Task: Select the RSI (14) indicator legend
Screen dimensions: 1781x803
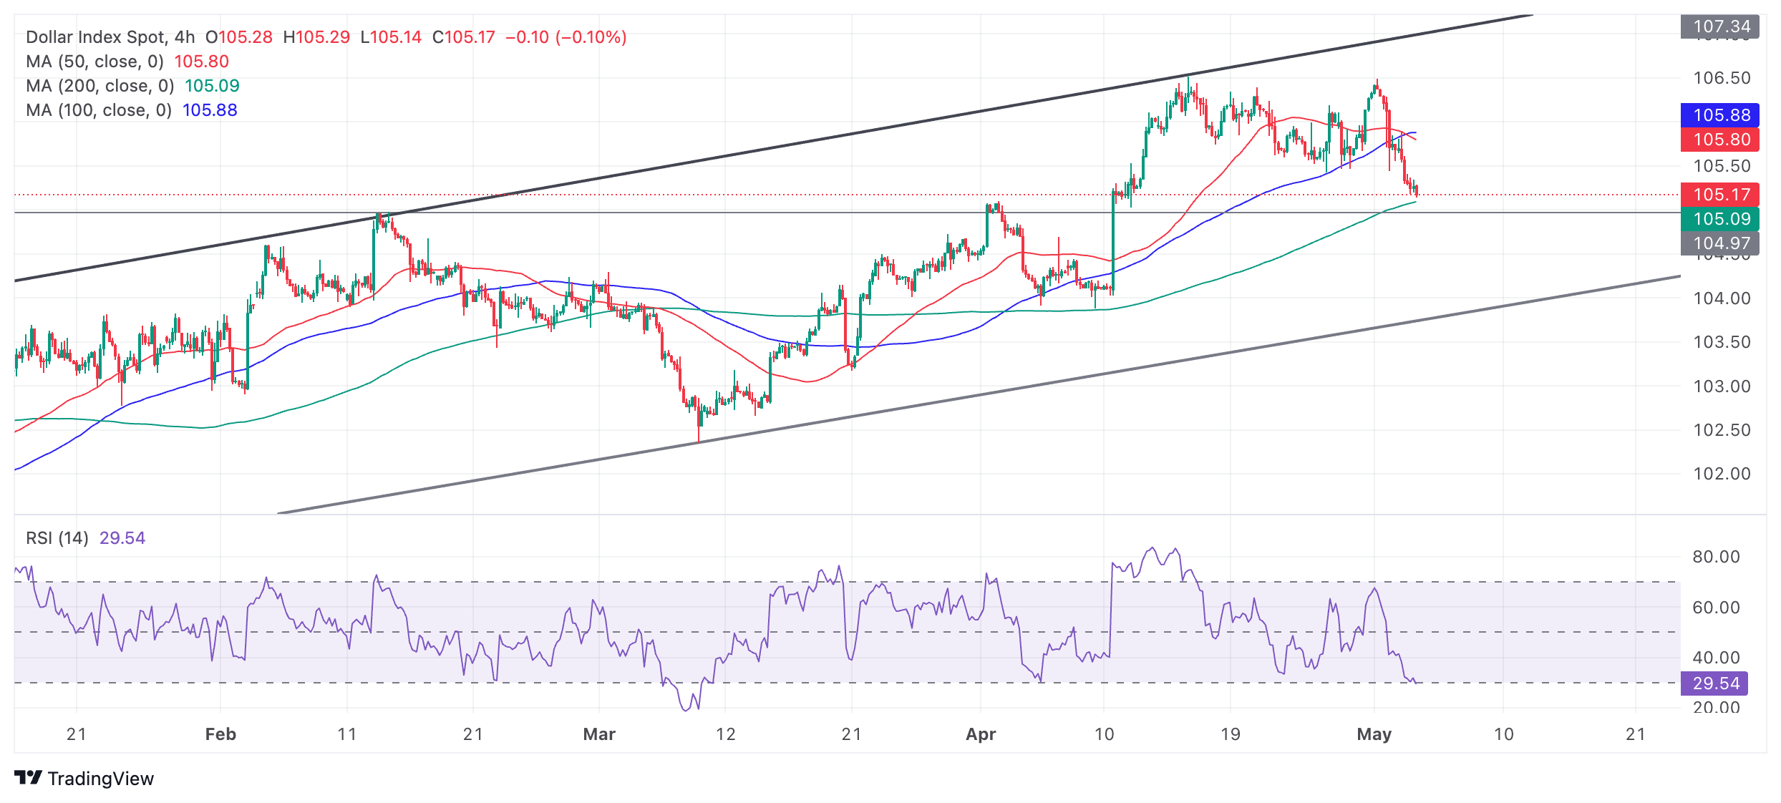Action: (x=57, y=538)
